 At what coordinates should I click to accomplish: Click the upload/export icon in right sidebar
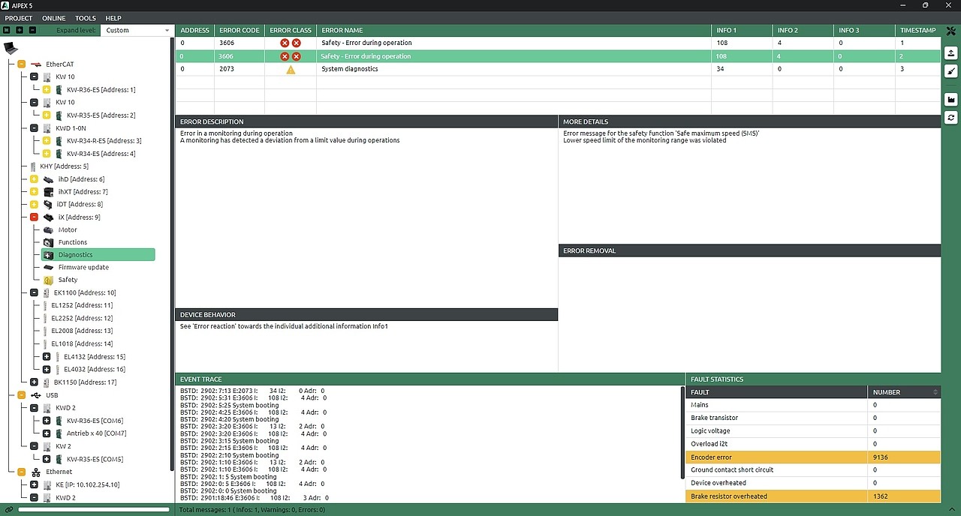click(x=951, y=53)
